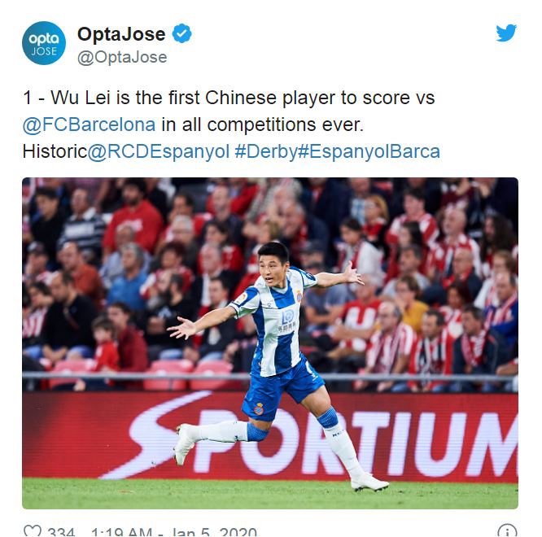Open the Twitter bird logo
This screenshot has height=537, width=542.
pyautogui.click(x=506, y=33)
